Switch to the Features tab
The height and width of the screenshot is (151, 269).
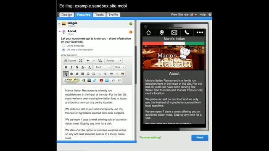(x=84, y=15)
